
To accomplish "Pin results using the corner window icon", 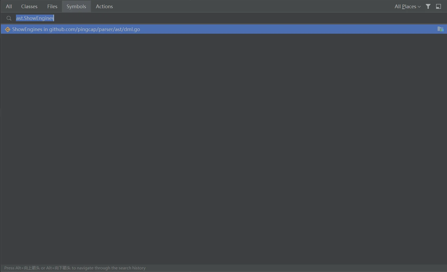I will coord(439,6).
